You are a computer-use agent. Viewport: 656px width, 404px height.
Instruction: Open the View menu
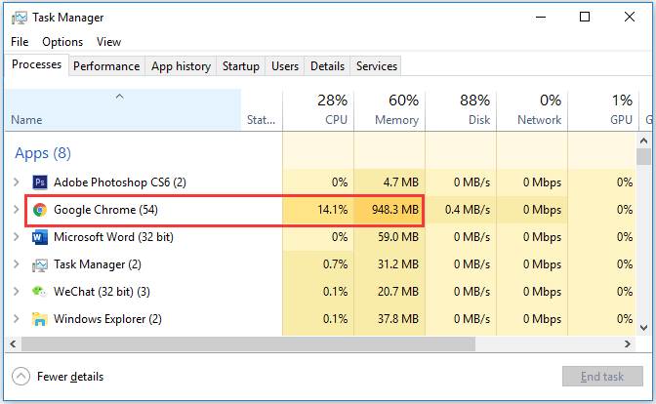point(108,42)
